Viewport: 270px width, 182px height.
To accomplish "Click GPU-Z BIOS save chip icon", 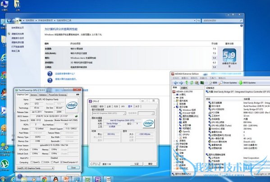I will (76, 116).
